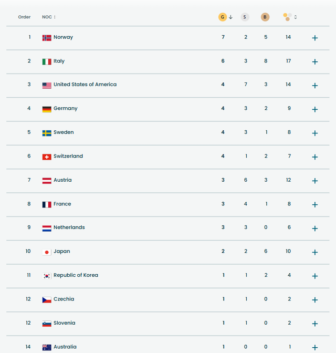Expand Norway medal details
The height and width of the screenshot is (353, 336).
tap(315, 38)
